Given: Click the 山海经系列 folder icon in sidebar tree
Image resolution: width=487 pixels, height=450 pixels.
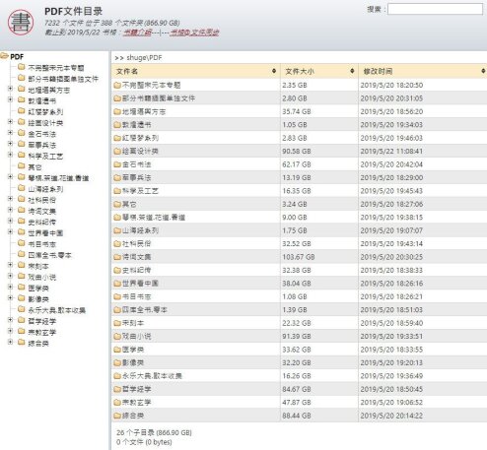Looking at the screenshot, I should [x=22, y=189].
